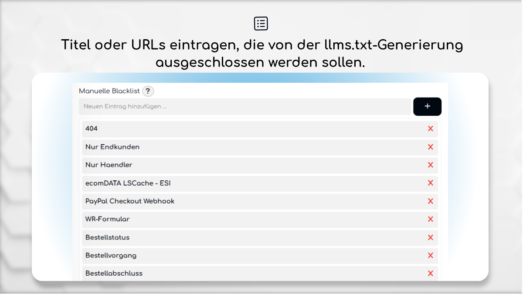Delete the "ecomDATA LSCache - ESI" entry

pyautogui.click(x=431, y=183)
